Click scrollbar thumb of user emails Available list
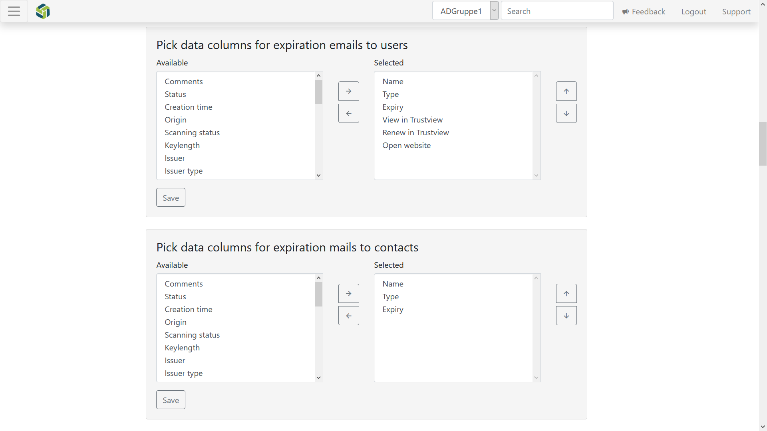This screenshot has width=767, height=431. tap(318, 92)
